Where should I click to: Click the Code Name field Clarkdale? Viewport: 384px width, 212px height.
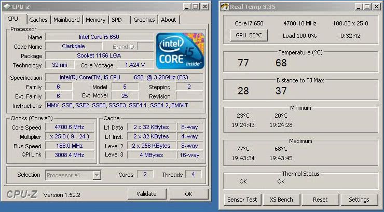[x=74, y=46]
